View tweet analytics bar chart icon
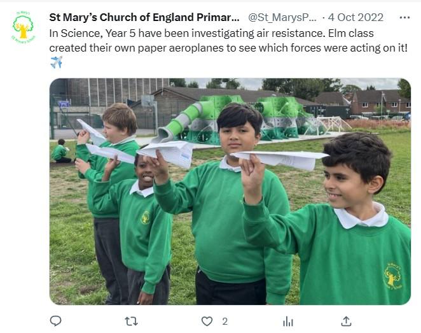 tap(287, 322)
